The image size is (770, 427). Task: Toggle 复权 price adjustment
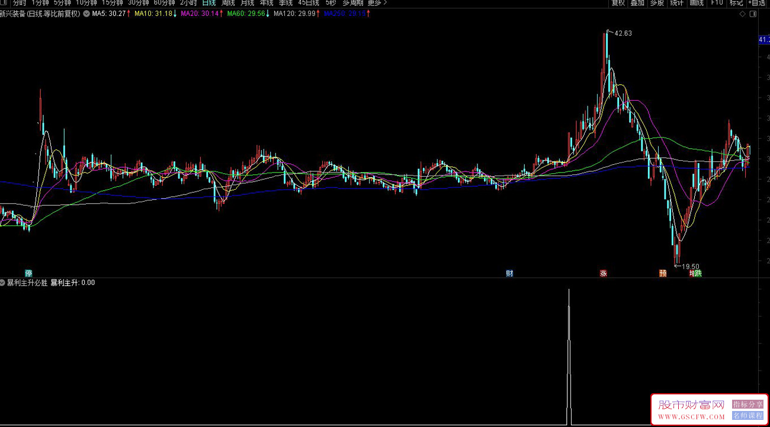click(618, 3)
